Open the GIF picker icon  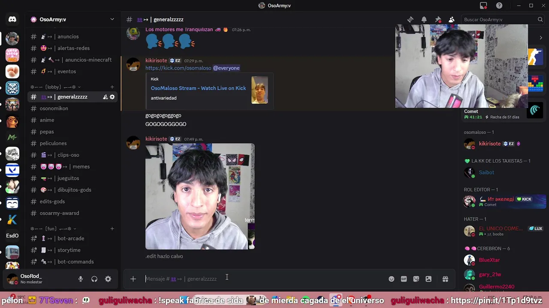pyautogui.click(x=404, y=279)
